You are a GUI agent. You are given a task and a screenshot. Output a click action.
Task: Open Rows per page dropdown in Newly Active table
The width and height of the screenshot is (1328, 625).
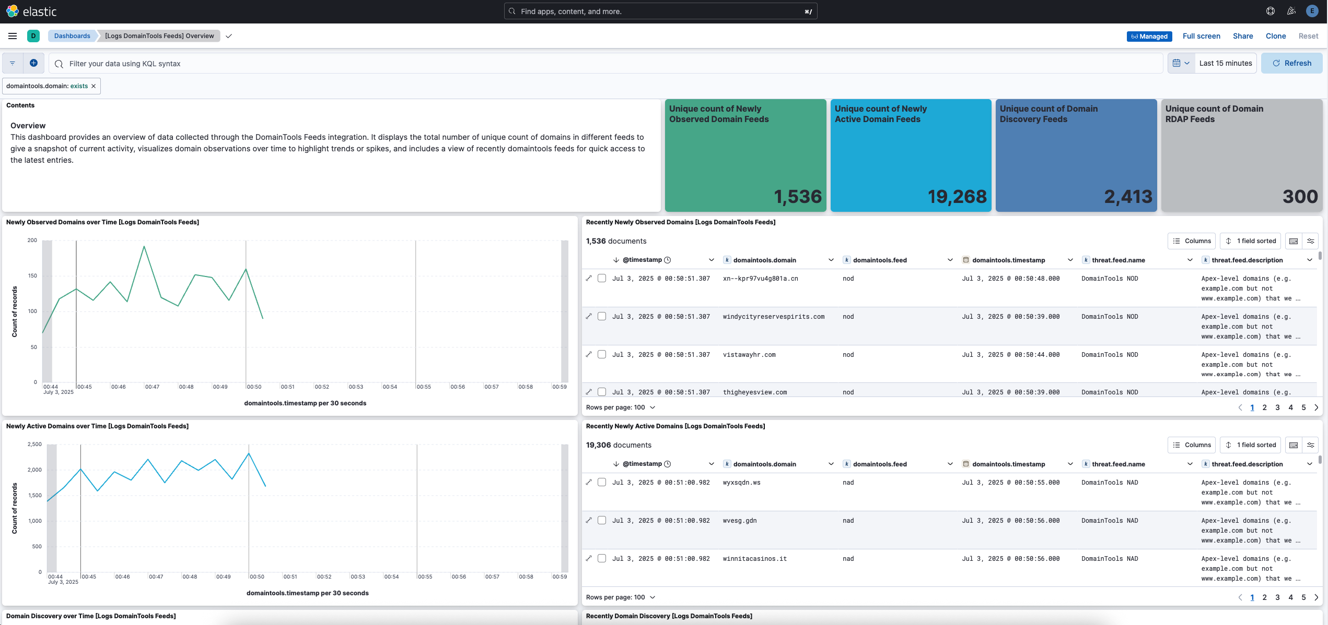pyautogui.click(x=620, y=597)
